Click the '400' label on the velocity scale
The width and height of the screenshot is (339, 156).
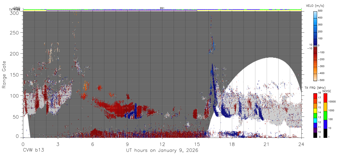[x=321, y=18]
